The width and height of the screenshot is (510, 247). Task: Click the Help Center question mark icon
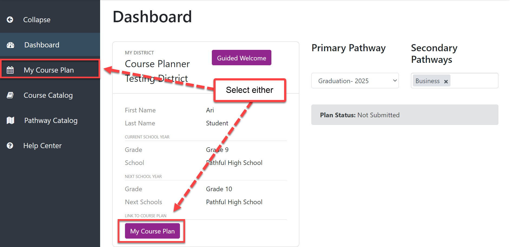click(x=10, y=146)
